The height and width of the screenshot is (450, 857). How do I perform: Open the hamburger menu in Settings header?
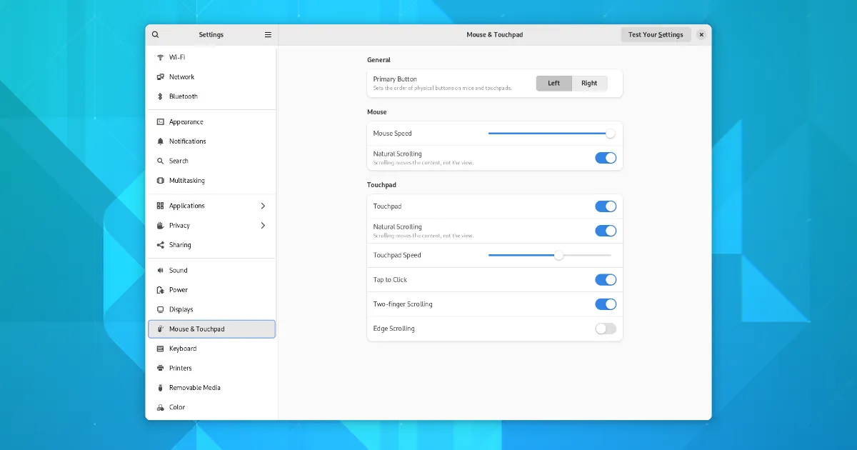pyautogui.click(x=268, y=34)
